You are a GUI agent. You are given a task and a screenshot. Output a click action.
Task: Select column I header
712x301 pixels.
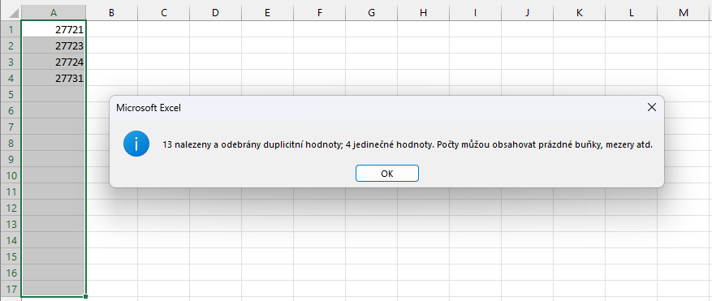(475, 13)
